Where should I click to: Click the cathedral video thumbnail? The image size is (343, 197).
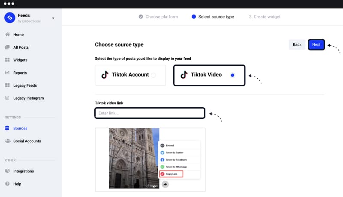(x=134, y=158)
